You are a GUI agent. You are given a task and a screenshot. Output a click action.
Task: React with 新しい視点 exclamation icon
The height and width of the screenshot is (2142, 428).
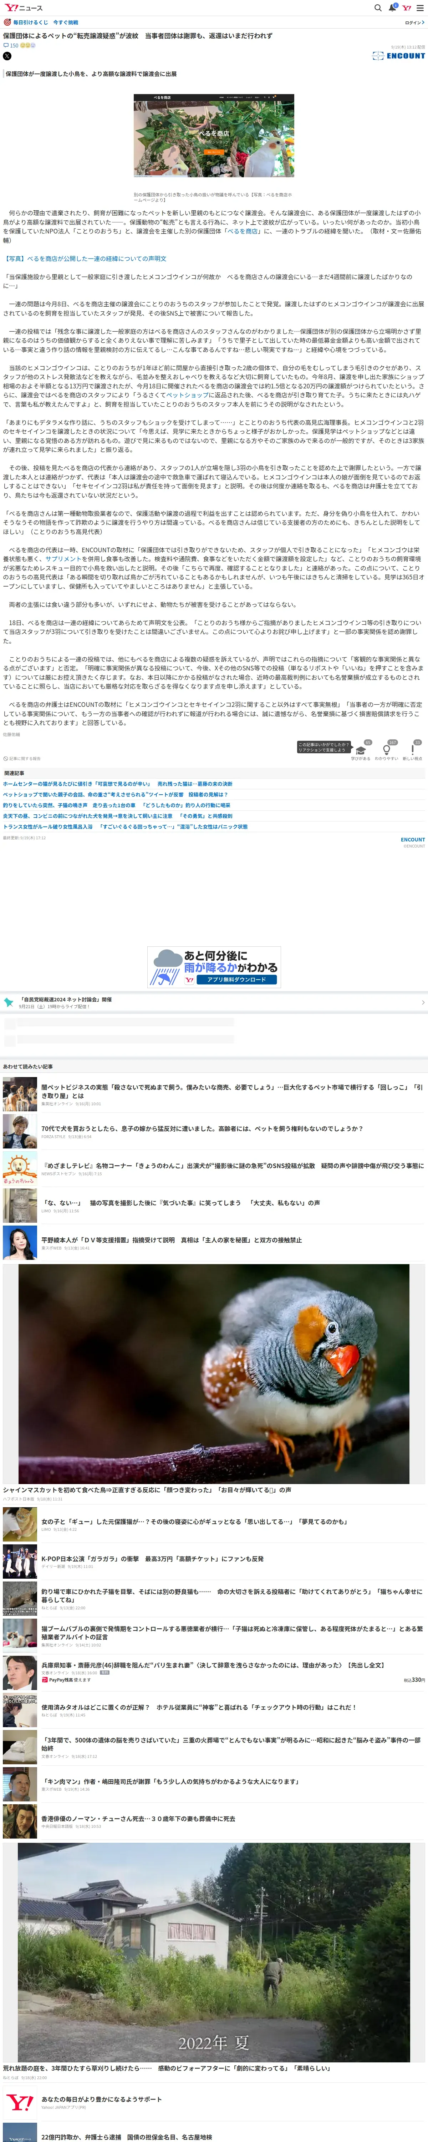click(x=412, y=750)
